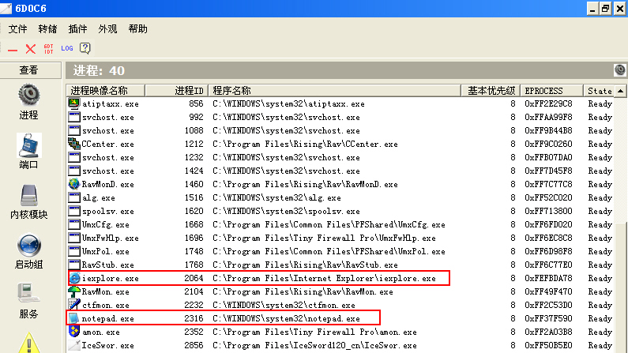Click path C:\Program Files\Rising\Rav\CCenter.exe
628x353 pixels.
305,144
